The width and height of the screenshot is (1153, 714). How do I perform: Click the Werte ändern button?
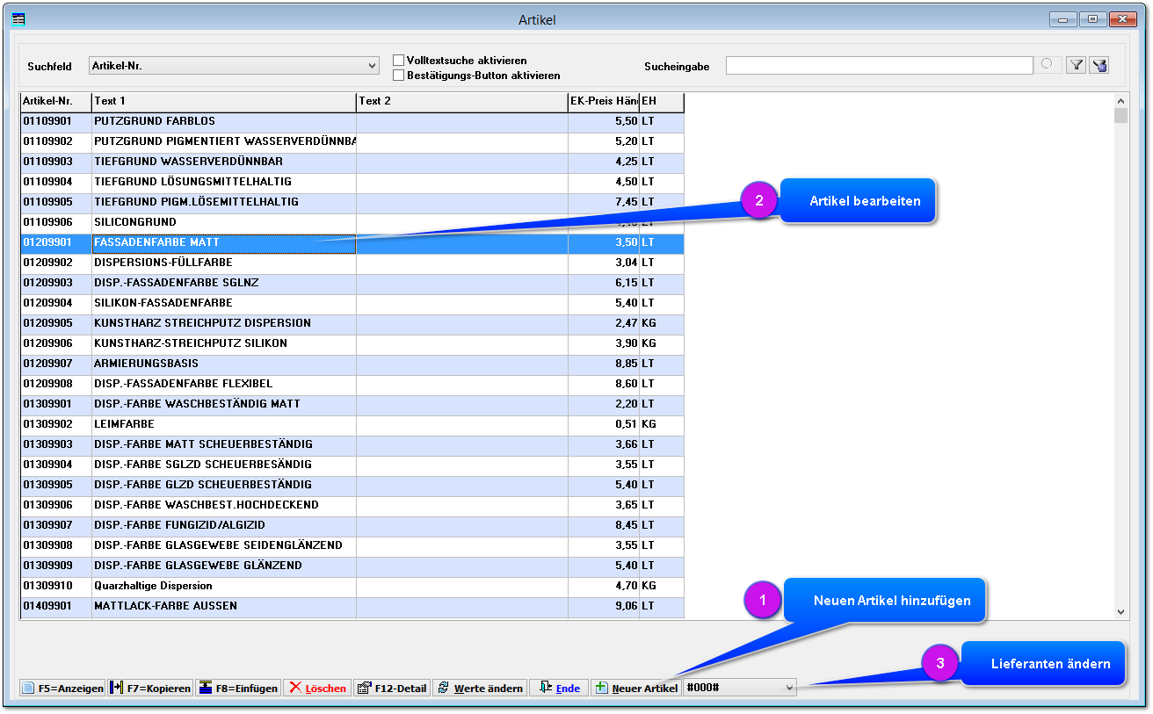pyautogui.click(x=479, y=689)
